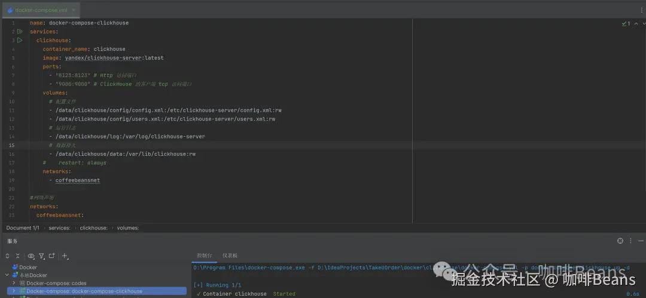Screen dimensions: 646x298
Task: Run the clickhouse service gutter icon
Action: pos(19,41)
